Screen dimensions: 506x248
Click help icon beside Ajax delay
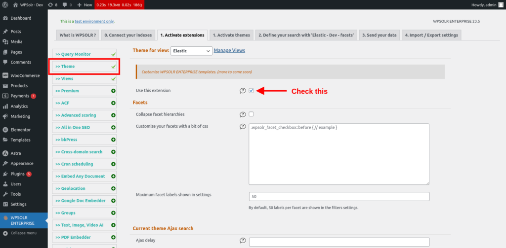tap(243, 240)
